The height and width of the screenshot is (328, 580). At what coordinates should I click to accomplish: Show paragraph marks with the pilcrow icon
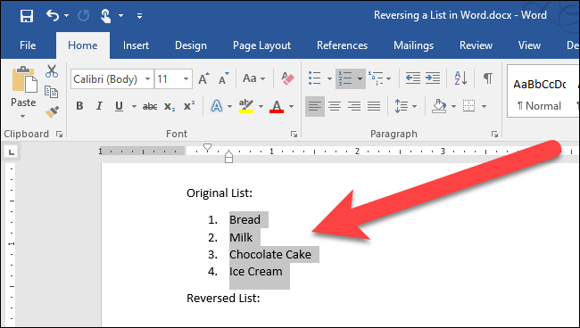click(488, 78)
